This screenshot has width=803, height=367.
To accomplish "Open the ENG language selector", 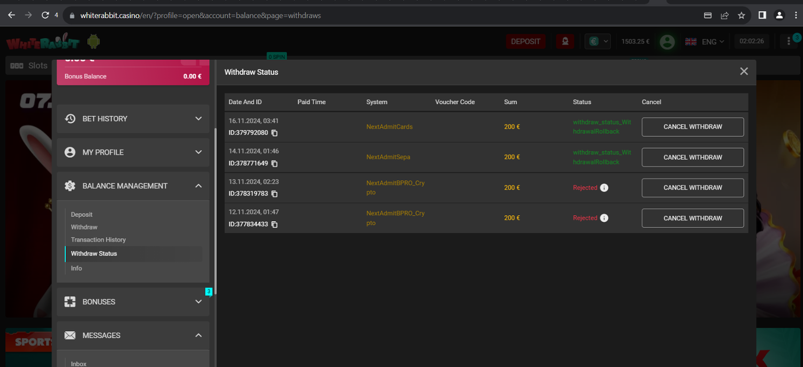I will (x=705, y=42).
